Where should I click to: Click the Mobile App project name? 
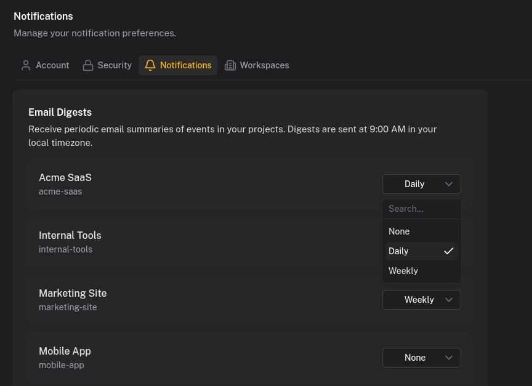click(65, 351)
